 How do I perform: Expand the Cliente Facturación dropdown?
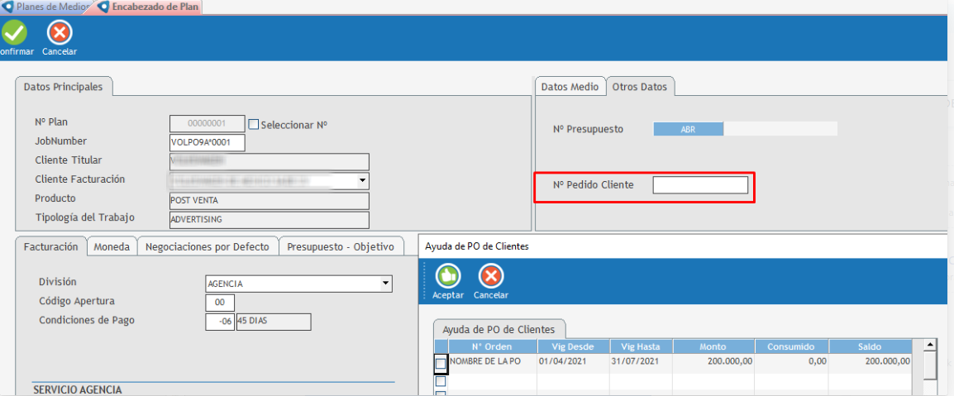pyautogui.click(x=363, y=181)
